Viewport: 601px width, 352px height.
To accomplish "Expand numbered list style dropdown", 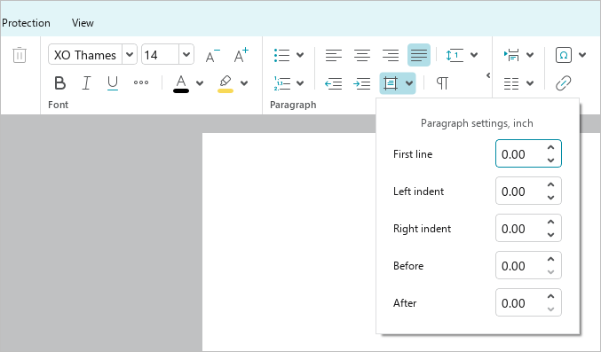I will pos(300,83).
